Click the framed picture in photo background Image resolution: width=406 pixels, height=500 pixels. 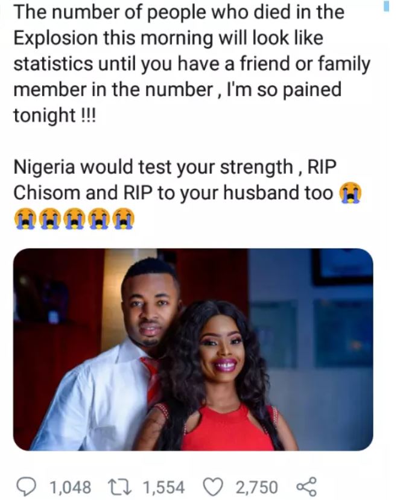(343, 267)
